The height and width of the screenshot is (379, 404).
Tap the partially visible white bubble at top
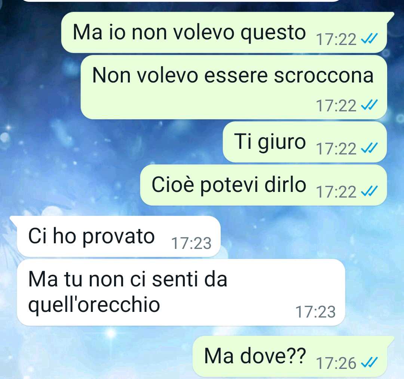pyautogui.click(x=183, y=1)
